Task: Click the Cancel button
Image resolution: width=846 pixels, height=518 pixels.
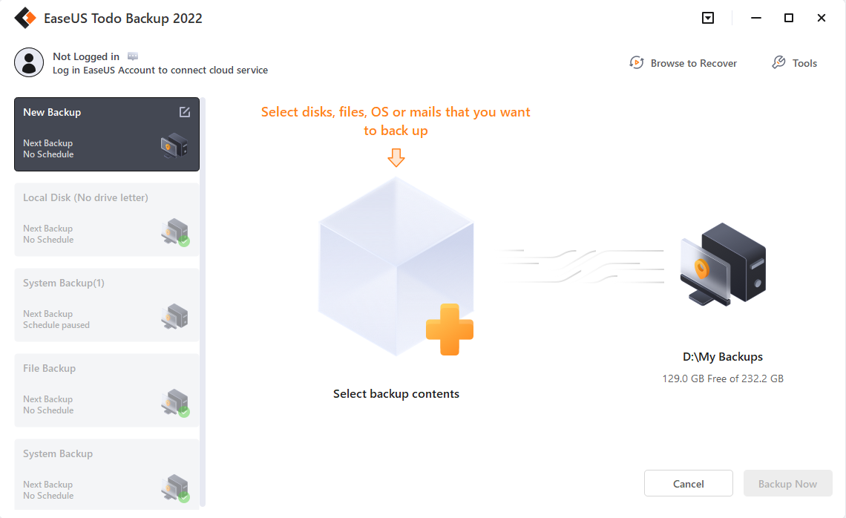Action: tap(688, 484)
